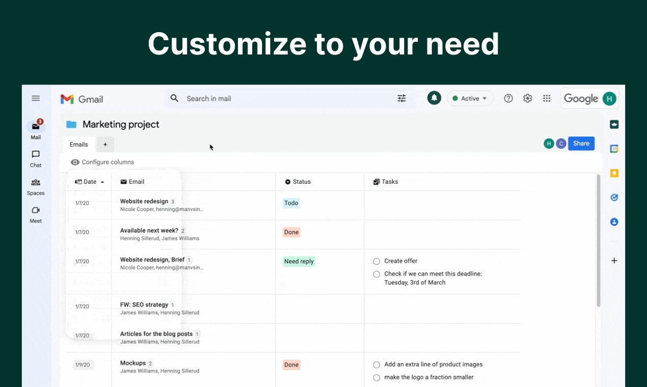Screen dimensions: 647x387
Task: Open the Todo status dropdown
Action: (x=291, y=203)
